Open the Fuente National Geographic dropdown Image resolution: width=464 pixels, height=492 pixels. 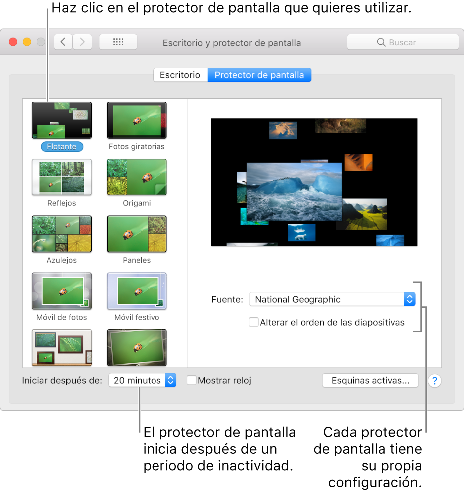pos(332,299)
